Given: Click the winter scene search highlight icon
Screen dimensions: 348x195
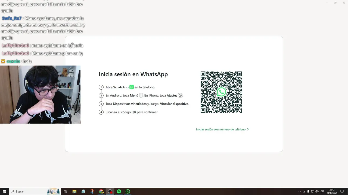Looking at the screenshot, I should click(x=54, y=191).
